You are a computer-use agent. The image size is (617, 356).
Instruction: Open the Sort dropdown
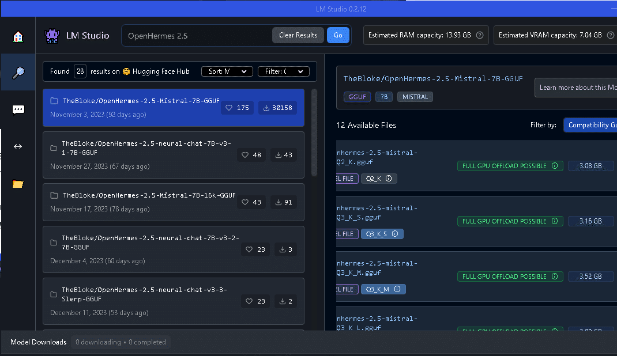(227, 71)
